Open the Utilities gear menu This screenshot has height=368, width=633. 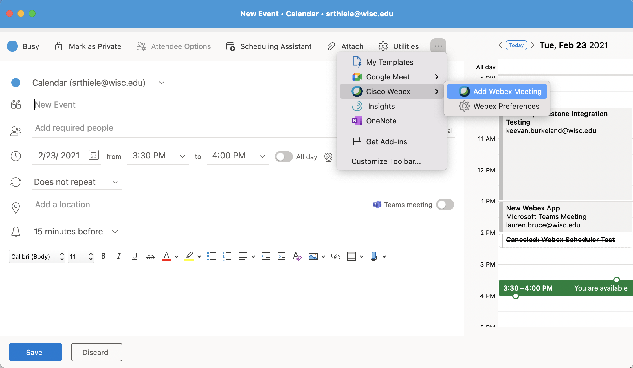(x=399, y=46)
